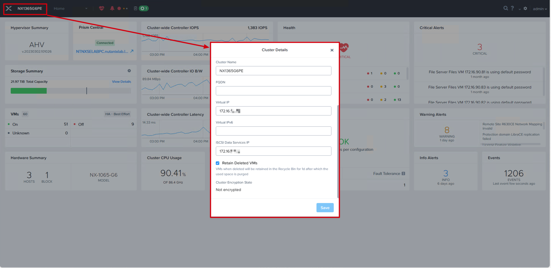Click the Storage Summary gear icon
The height and width of the screenshot is (268, 551).
[x=129, y=71]
